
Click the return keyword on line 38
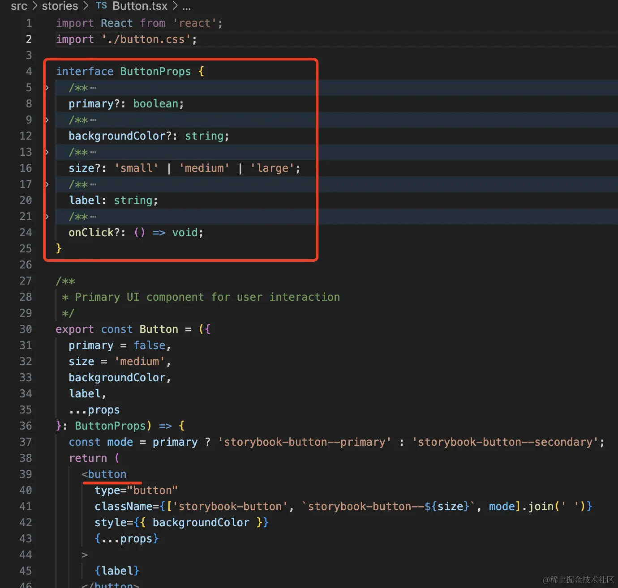point(88,458)
